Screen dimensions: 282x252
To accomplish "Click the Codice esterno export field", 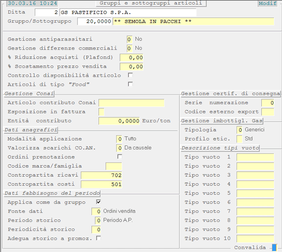I will click(x=267, y=112).
